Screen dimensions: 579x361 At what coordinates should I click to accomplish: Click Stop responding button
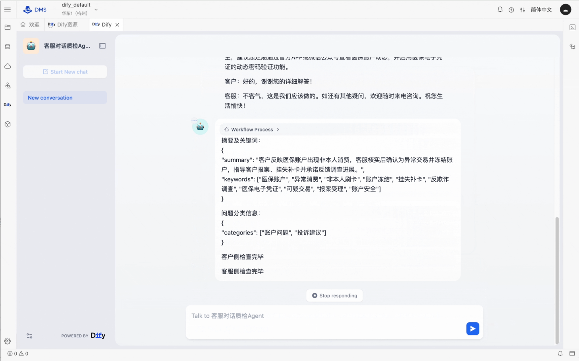[x=334, y=296]
